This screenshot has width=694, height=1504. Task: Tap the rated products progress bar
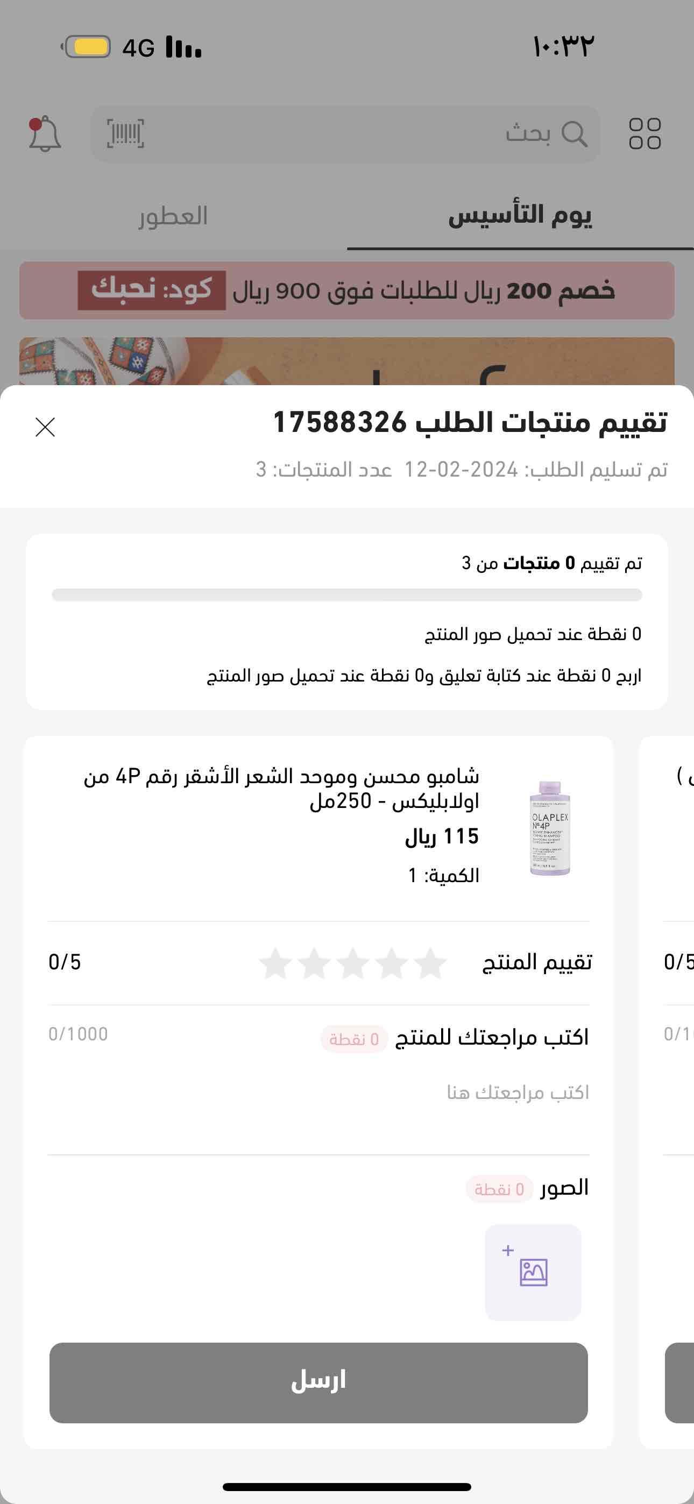tap(347, 595)
